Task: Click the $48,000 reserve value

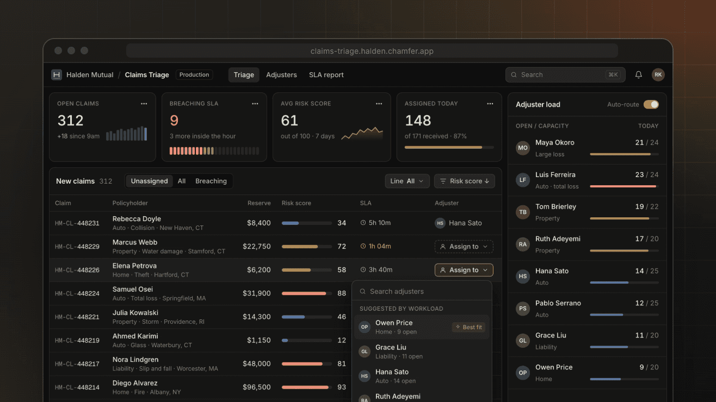Action: click(x=257, y=364)
